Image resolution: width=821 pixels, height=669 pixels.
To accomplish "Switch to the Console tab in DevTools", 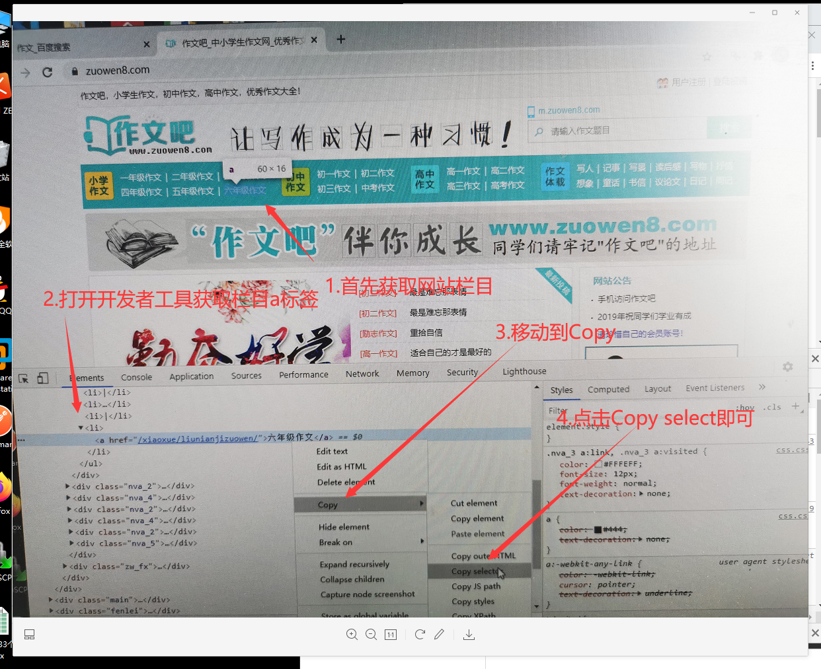I will coord(136,377).
